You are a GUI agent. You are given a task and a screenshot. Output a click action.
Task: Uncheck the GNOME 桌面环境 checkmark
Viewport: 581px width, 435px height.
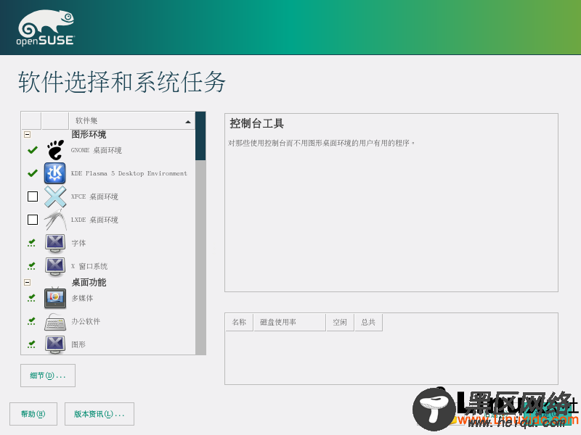(x=33, y=150)
